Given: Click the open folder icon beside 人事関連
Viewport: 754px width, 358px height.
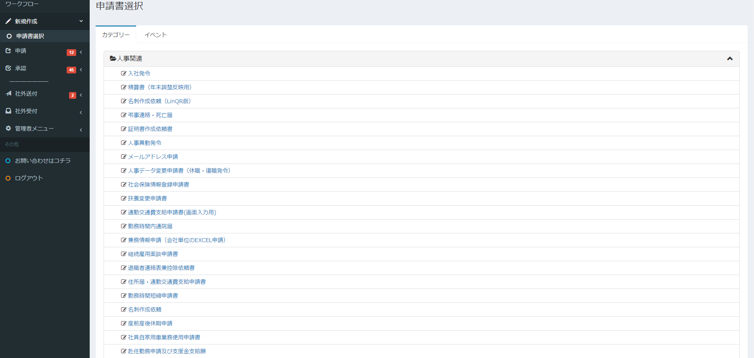Looking at the screenshot, I should [x=113, y=58].
